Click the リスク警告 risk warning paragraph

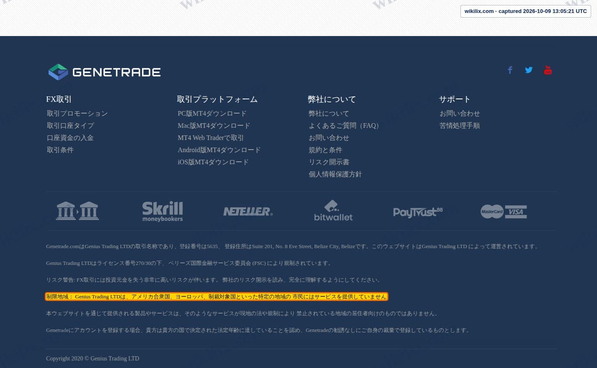tap(214, 280)
